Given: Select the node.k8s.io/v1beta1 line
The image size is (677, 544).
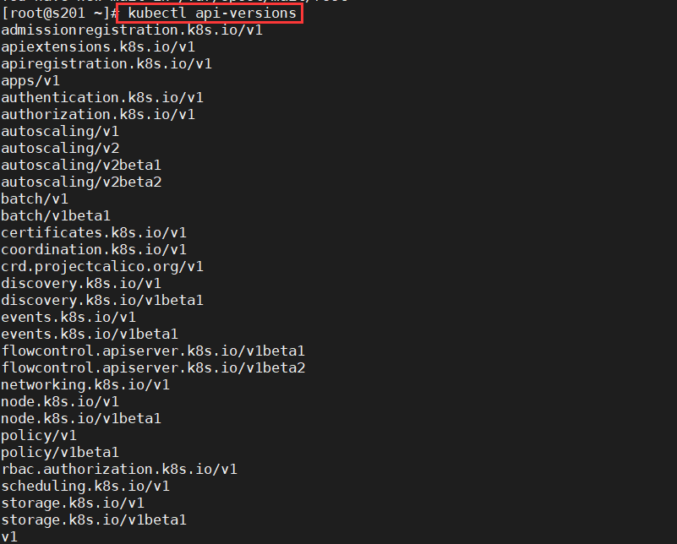Looking at the screenshot, I should tap(81, 418).
